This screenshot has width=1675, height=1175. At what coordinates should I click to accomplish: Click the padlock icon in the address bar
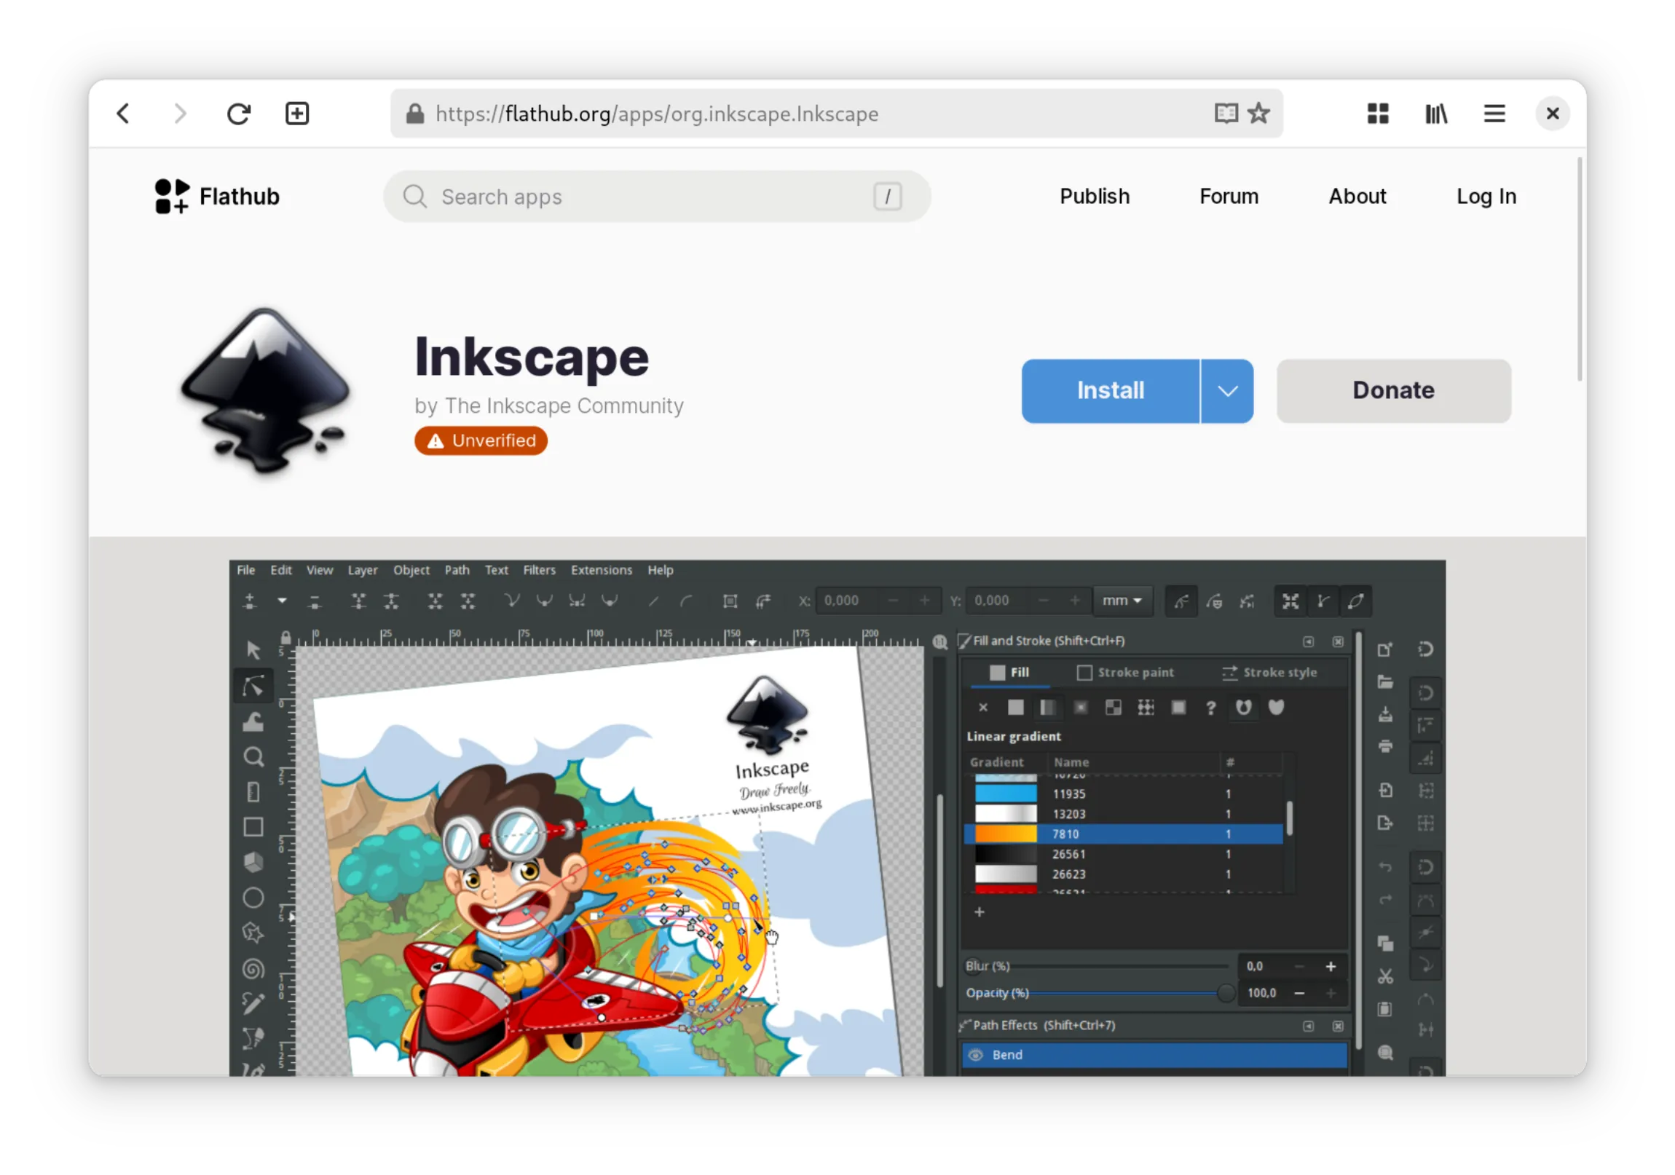415,114
